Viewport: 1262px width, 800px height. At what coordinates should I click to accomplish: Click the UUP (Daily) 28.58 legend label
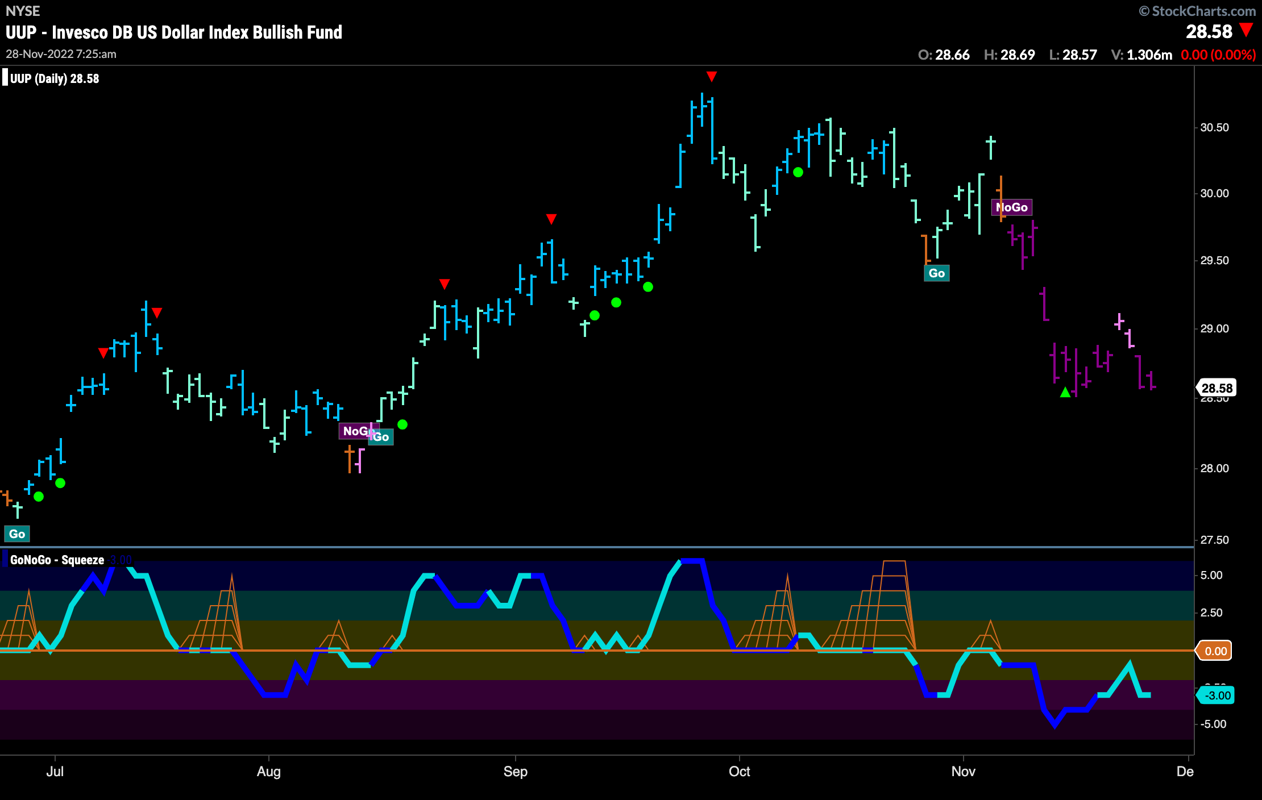coord(55,78)
